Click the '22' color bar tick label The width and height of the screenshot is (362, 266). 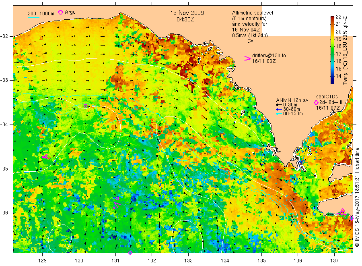[338, 17]
